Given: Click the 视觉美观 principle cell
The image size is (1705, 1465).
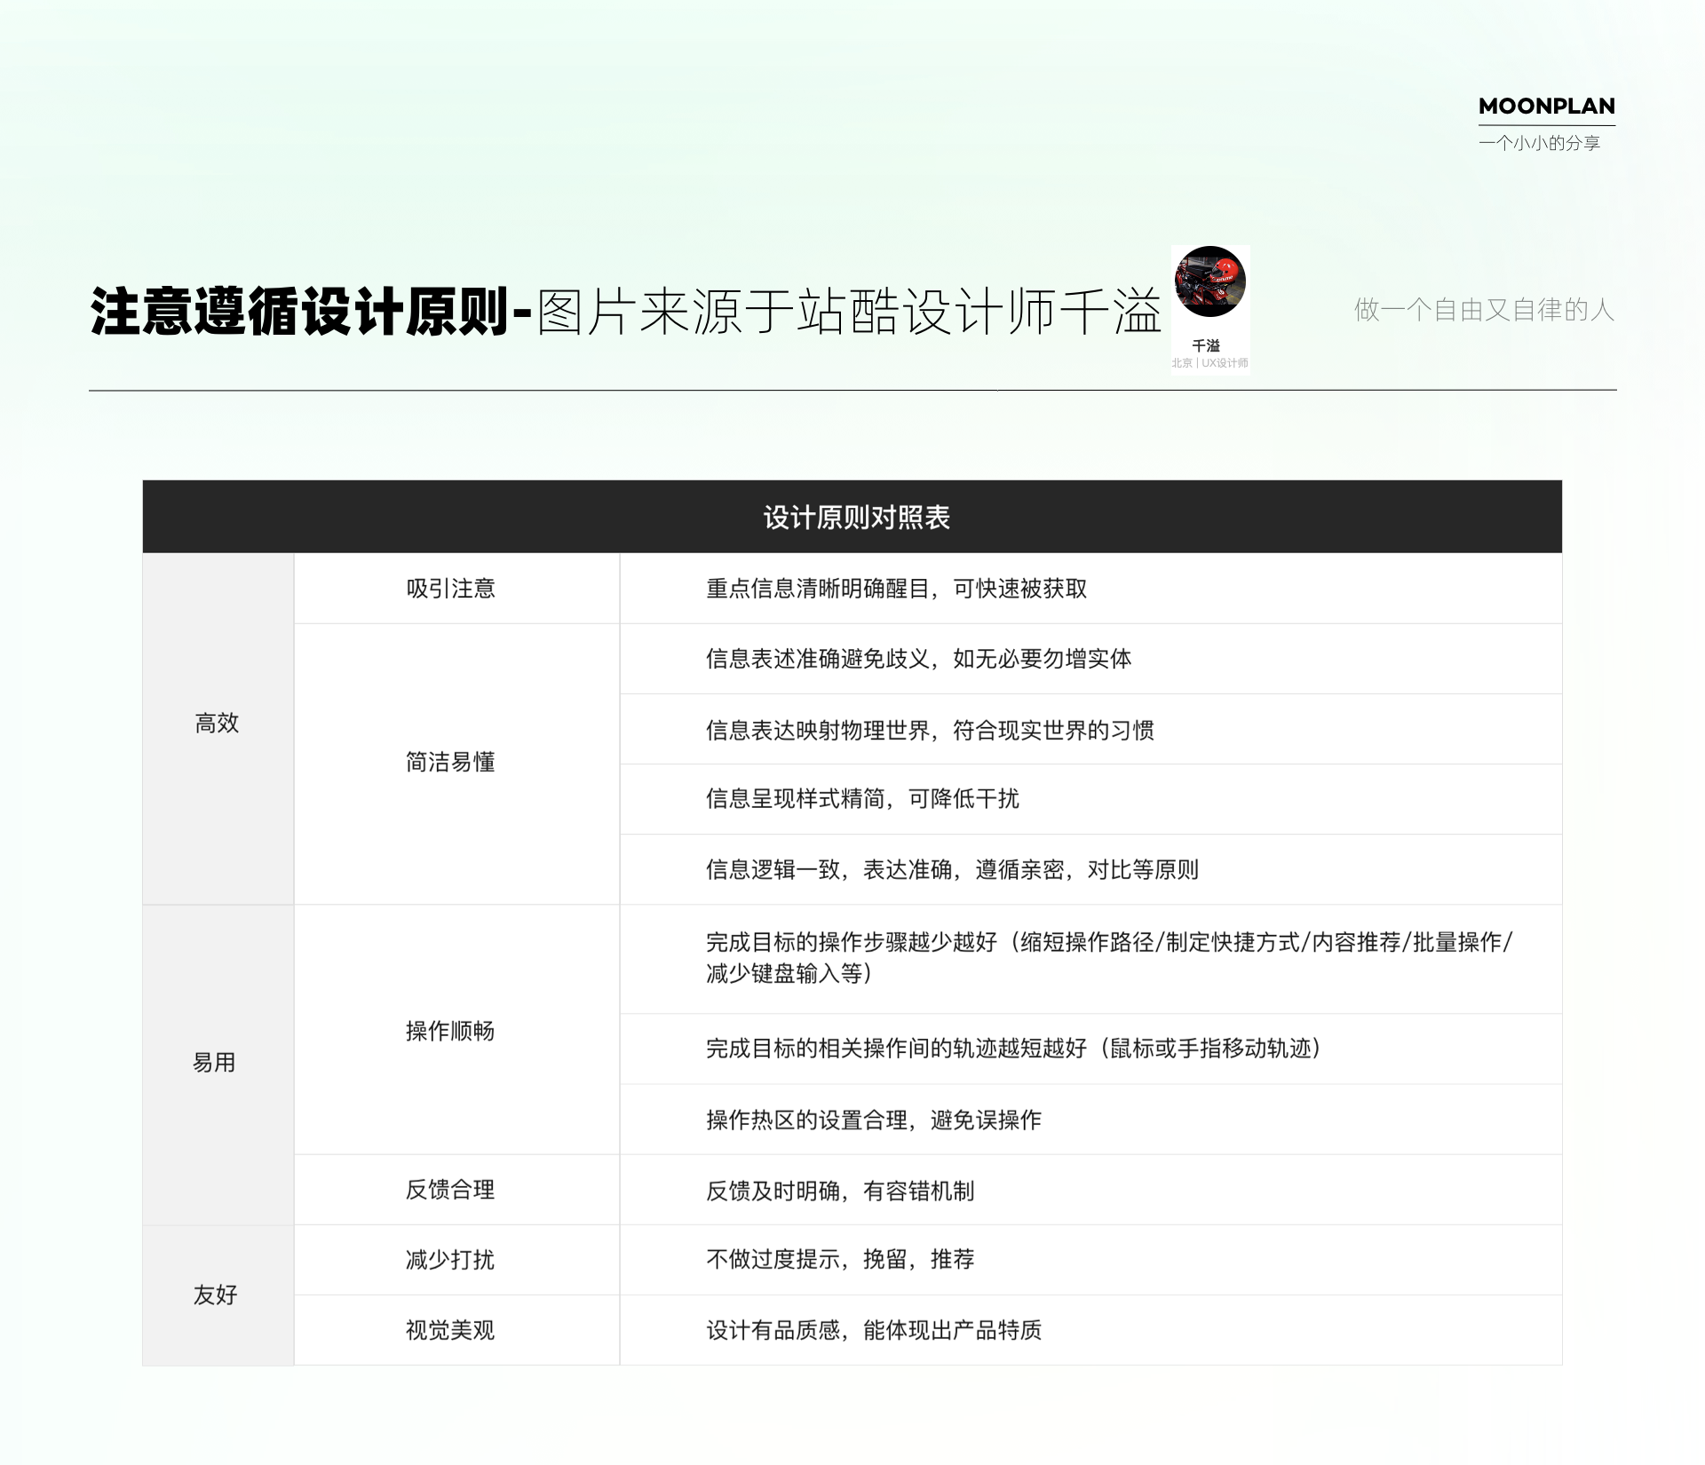Looking at the screenshot, I should tap(450, 1330).
